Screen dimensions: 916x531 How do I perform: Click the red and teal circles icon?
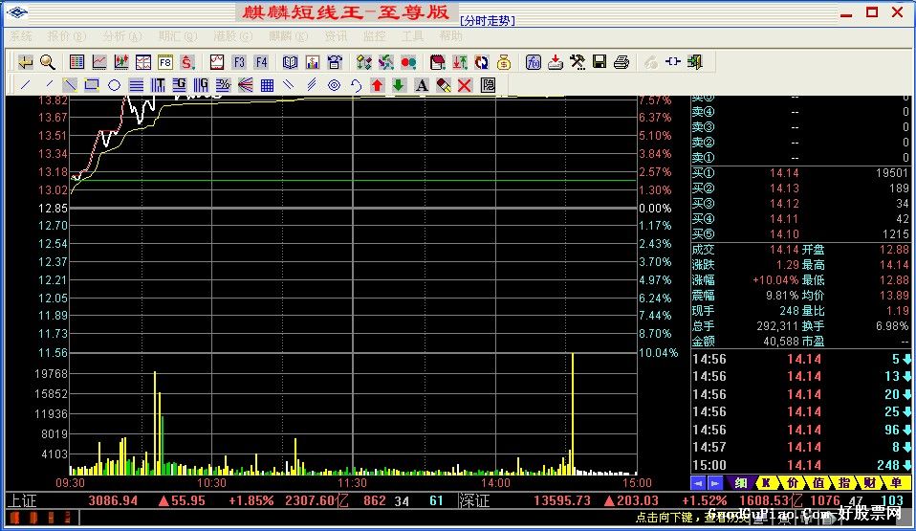(x=408, y=62)
